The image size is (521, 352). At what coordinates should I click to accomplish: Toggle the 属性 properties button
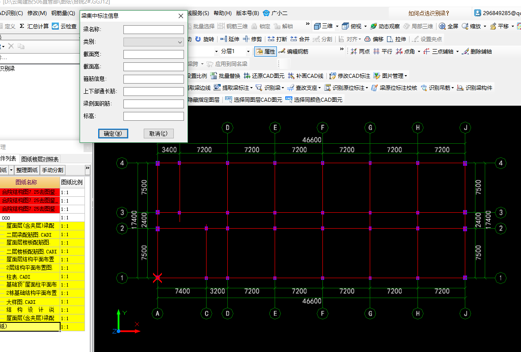pos(265,51)
